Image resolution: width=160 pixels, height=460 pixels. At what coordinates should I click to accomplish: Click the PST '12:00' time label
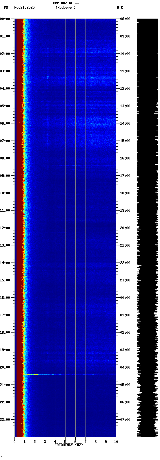(5, 228)
